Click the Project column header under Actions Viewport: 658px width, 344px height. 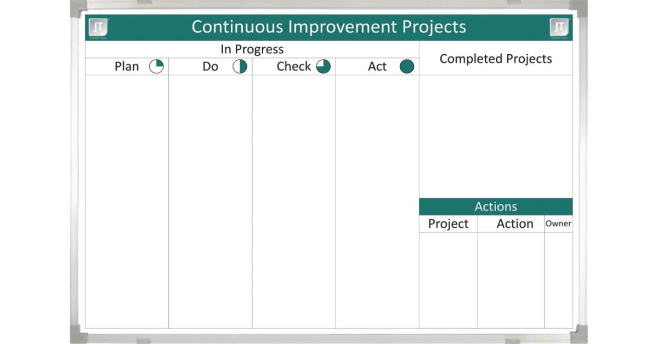coord(448,224)
